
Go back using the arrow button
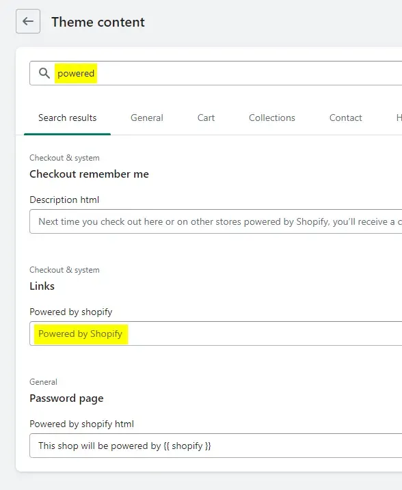(28, 21)
